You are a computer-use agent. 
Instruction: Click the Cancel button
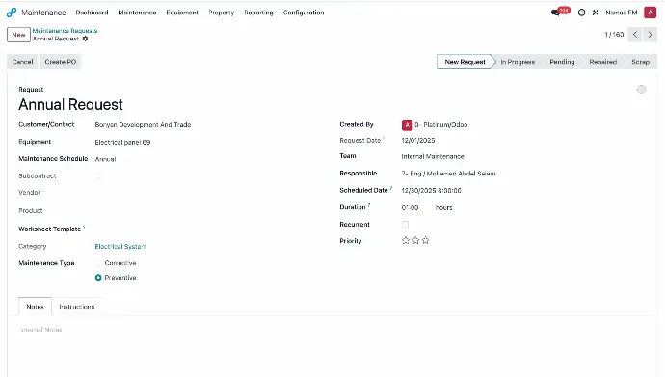coord(22,62)
